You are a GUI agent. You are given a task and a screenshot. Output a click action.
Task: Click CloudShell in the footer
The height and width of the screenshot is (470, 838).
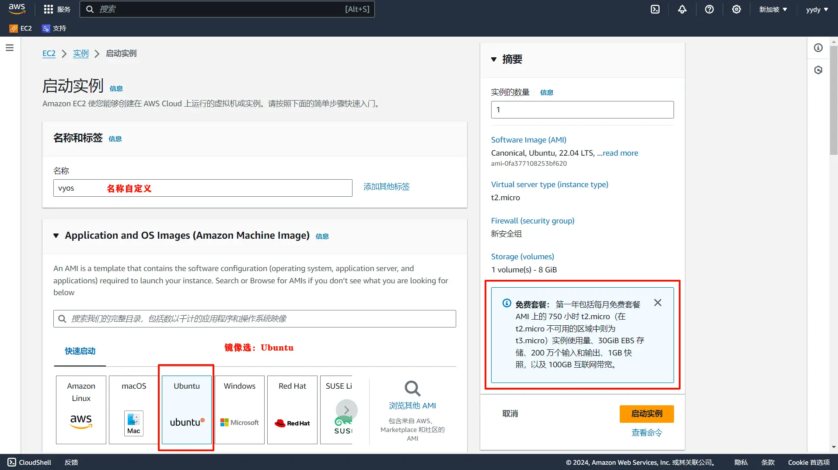coord(30,462)
